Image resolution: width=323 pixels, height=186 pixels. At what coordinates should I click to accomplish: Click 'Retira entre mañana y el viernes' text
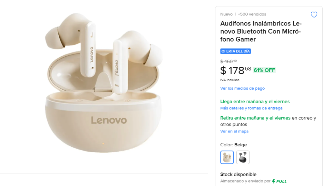point(255,118)
